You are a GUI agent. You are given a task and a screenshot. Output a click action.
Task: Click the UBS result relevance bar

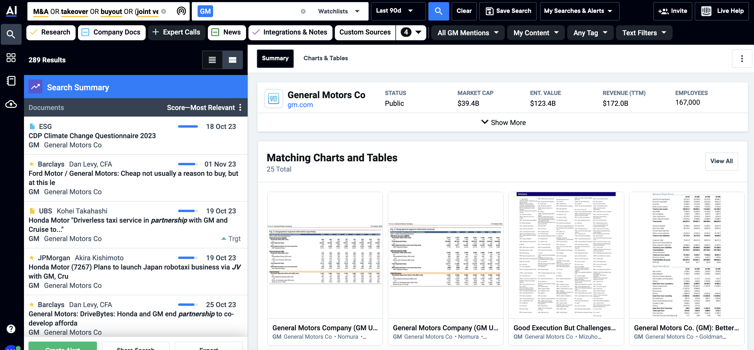pos(188,211)
